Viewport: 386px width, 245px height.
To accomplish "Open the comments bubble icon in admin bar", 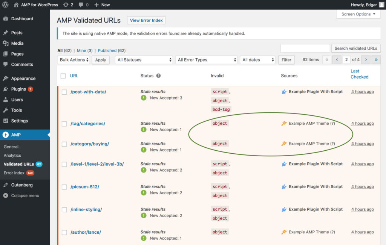I will 81,5.
